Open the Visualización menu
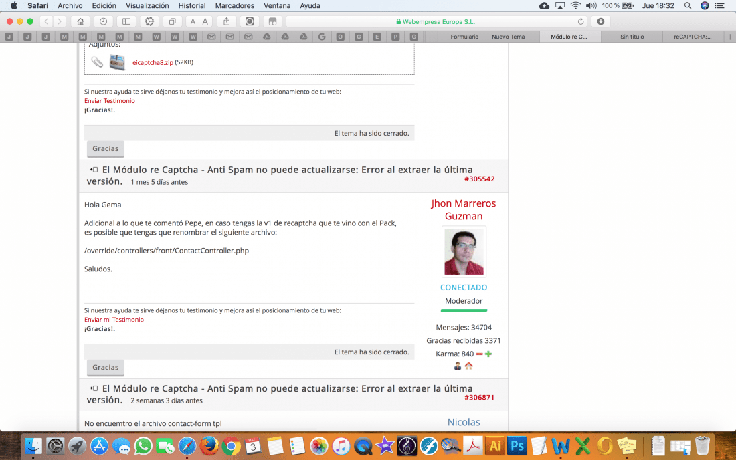736x460 pixels. click(147, 5)
